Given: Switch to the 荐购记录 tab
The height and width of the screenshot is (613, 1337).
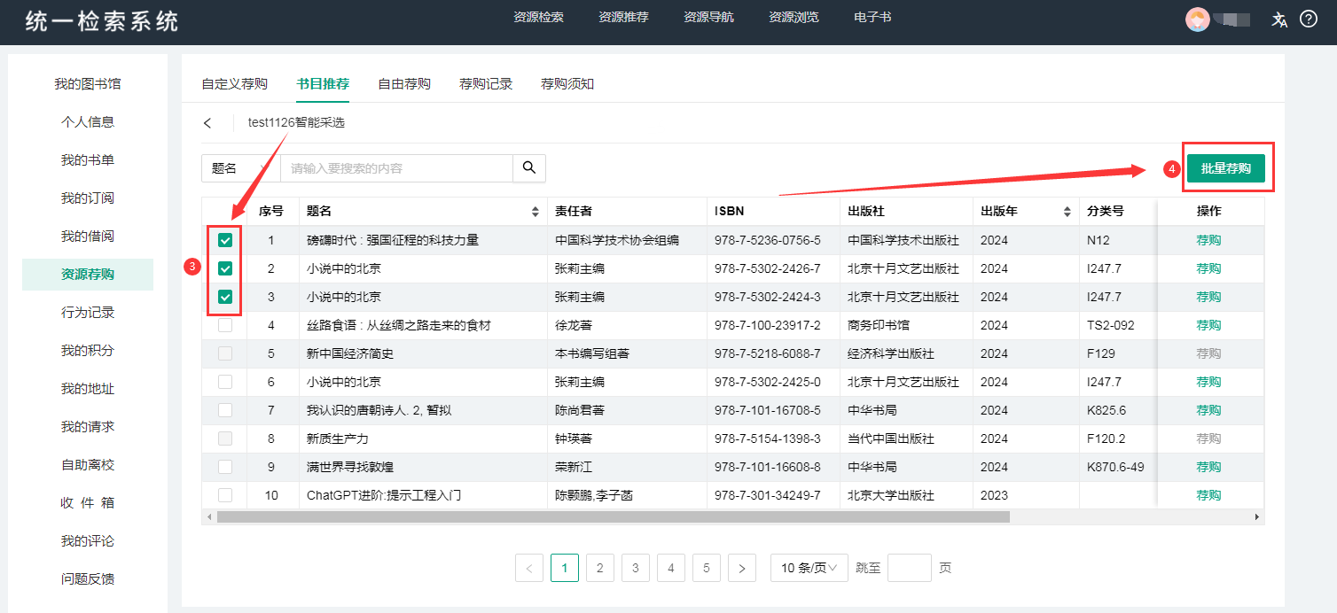Looking at the screenshot, I should pyautogui.click(x=486, y=84).
